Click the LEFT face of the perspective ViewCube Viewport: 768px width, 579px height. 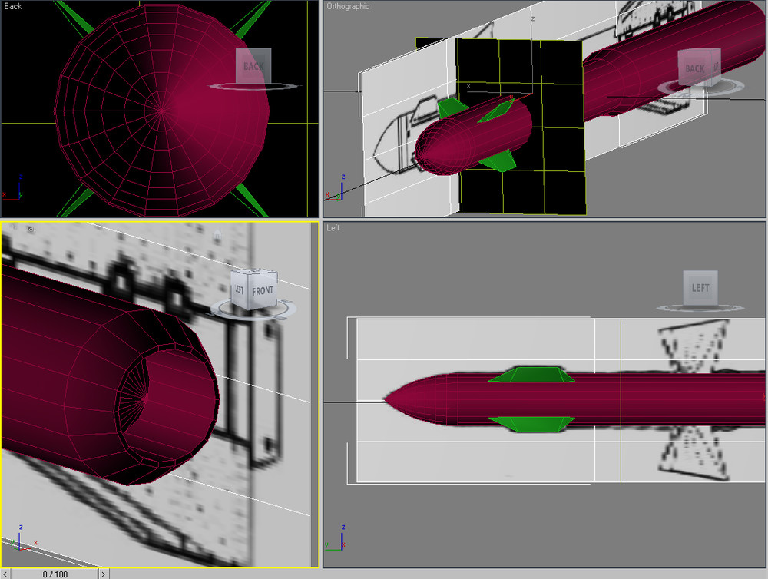pyautogui.click(x=240, y=289)
